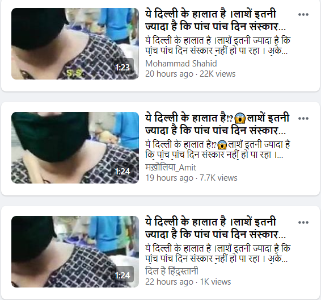The image size is (321, 300).
Task: Open more options for Mohammad Shahid's video
Action: [303, 15]
